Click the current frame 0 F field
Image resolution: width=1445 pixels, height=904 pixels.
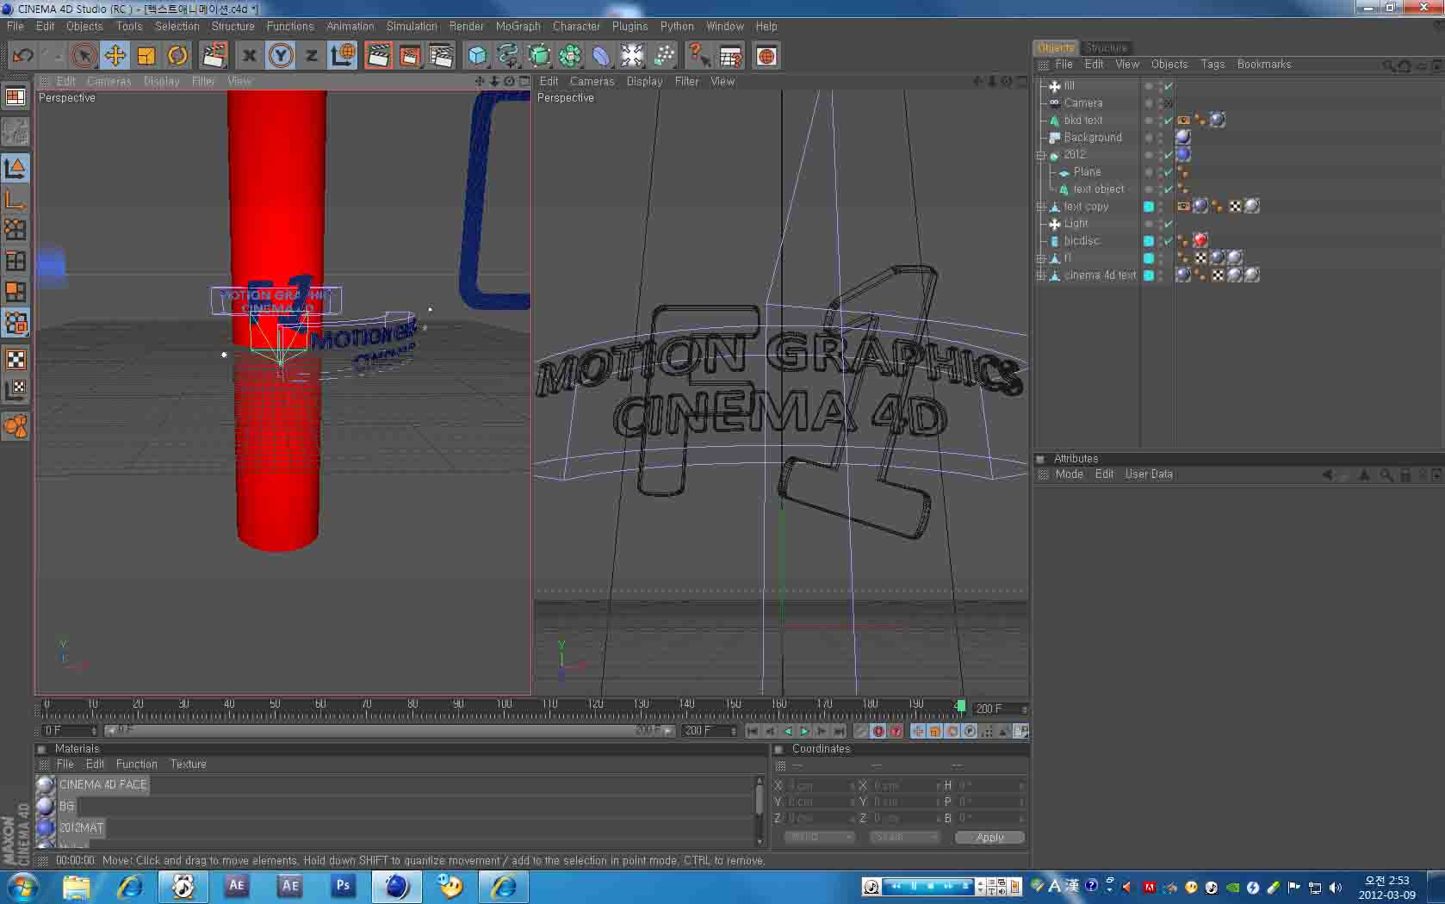(x=69, y=731)
